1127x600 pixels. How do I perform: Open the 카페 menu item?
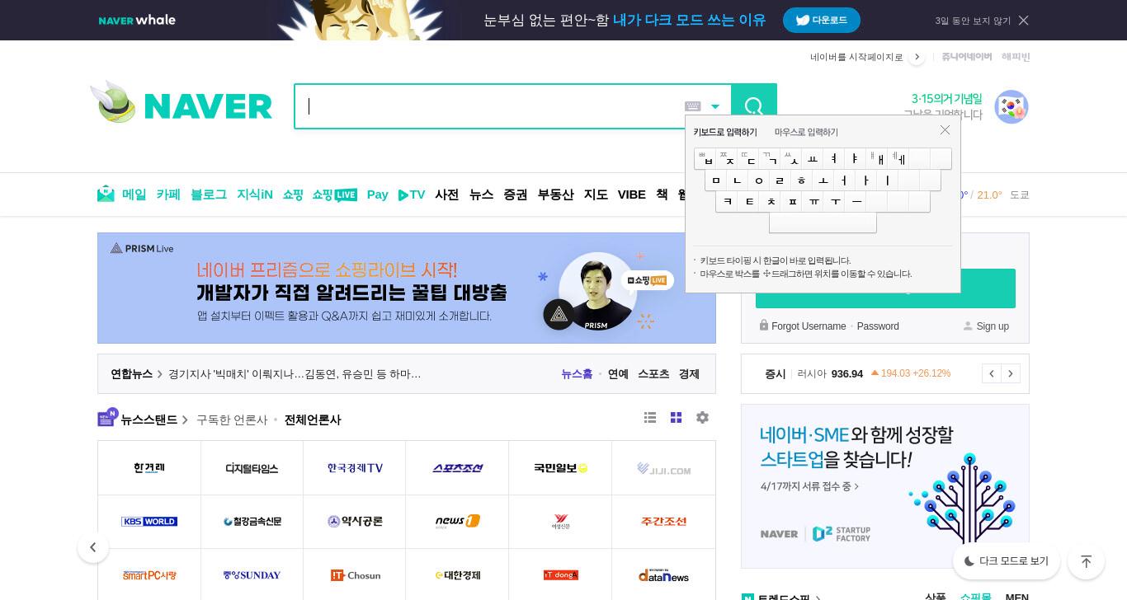168,195
